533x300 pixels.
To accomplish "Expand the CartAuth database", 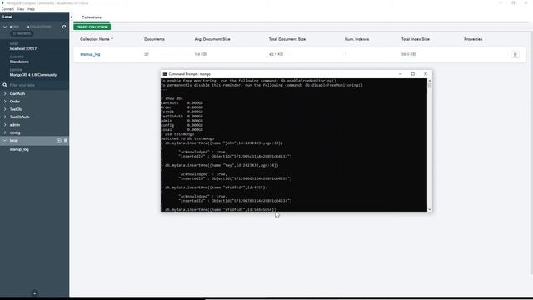I will pos(5,93).
